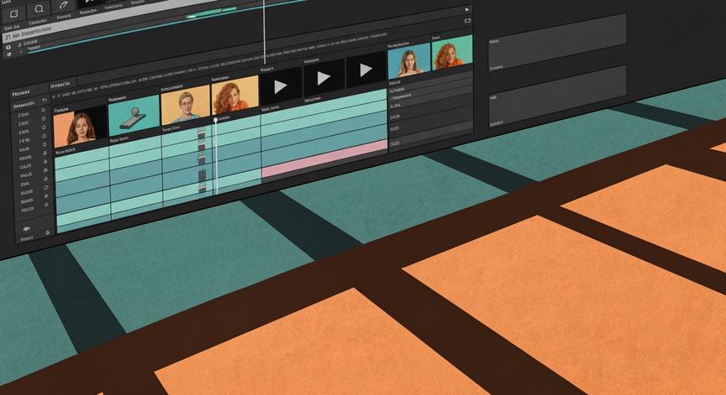
Task: Select the clip with a gray object on teal
Action: pos(134,116)
